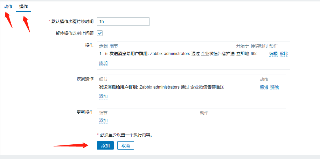320x159 pixels.
Task: Remove the 恢复操作 entry via 移除
Action: click(274, 87)
